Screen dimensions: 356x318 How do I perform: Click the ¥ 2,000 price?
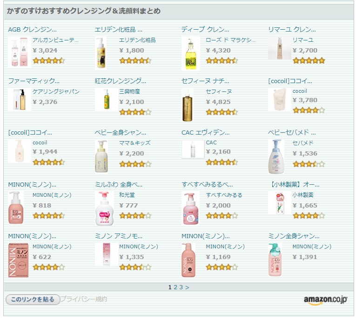click(218, 206)
